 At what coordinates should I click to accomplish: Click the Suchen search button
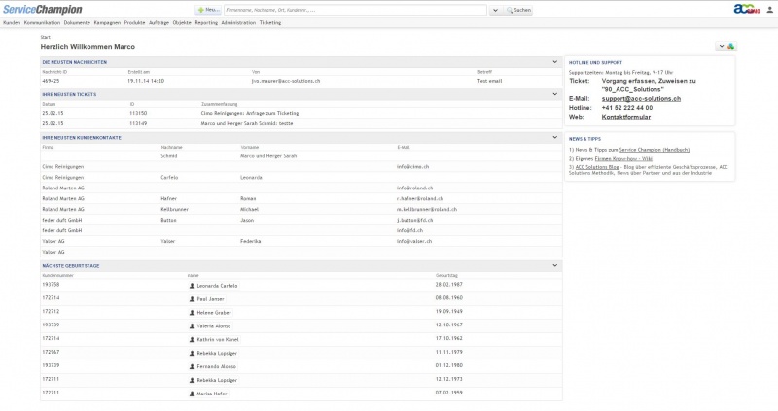click(x=518, y=10)
